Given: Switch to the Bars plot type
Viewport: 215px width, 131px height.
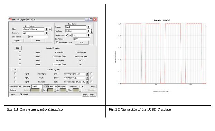Looking at the screenshot, I should (x=52, y=86).
